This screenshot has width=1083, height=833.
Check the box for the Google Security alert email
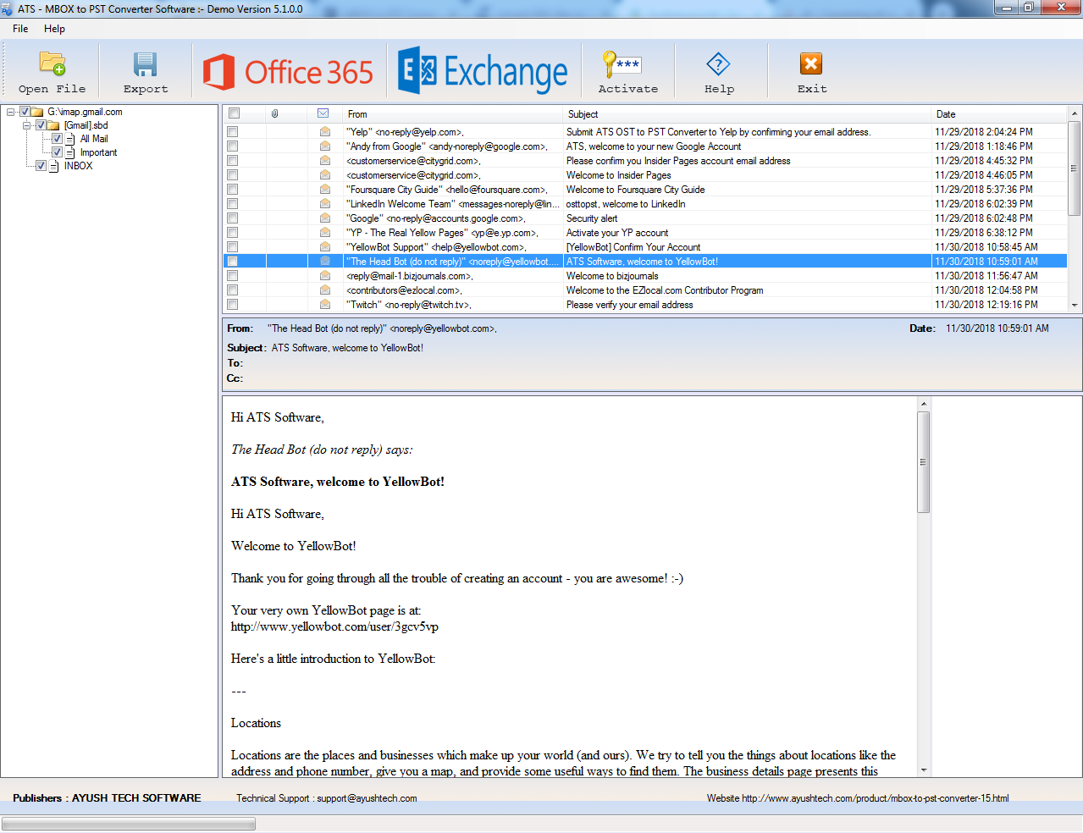[x=233, y=218]
